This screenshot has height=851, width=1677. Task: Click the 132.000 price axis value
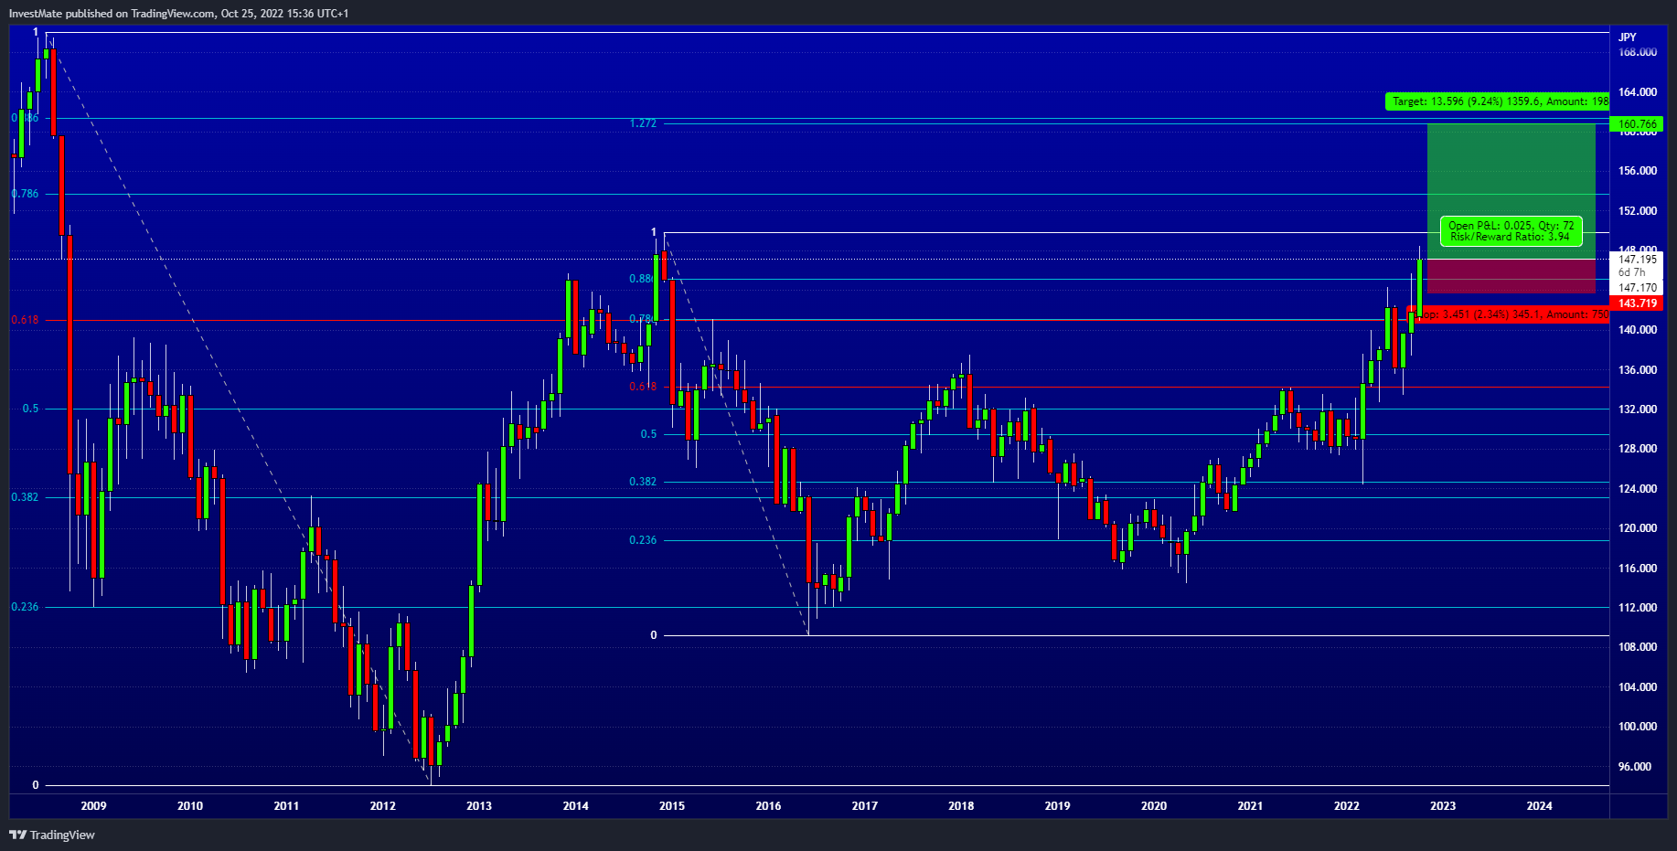(1638, 410)
